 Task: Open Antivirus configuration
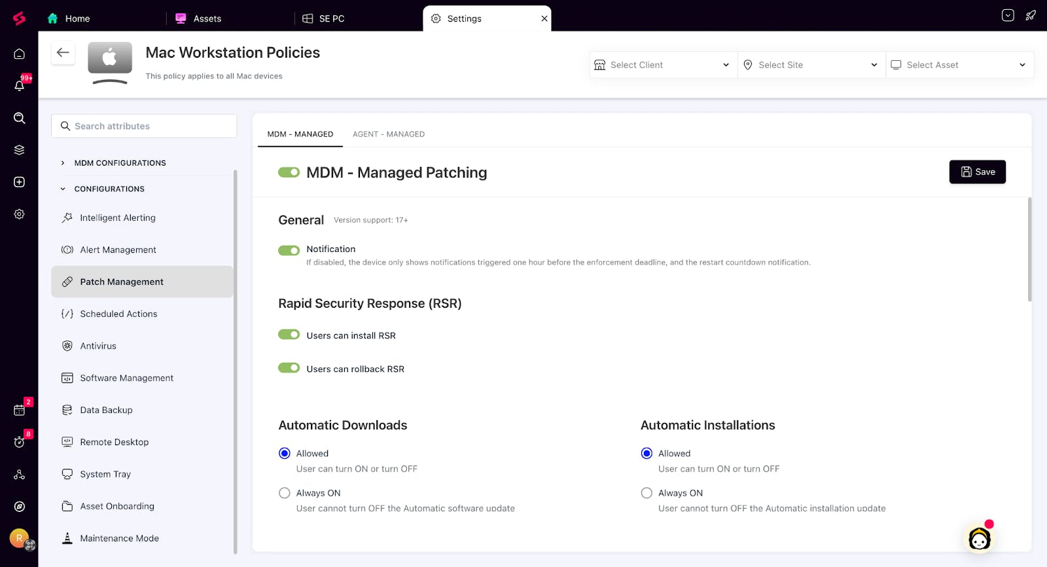(98, 346)
